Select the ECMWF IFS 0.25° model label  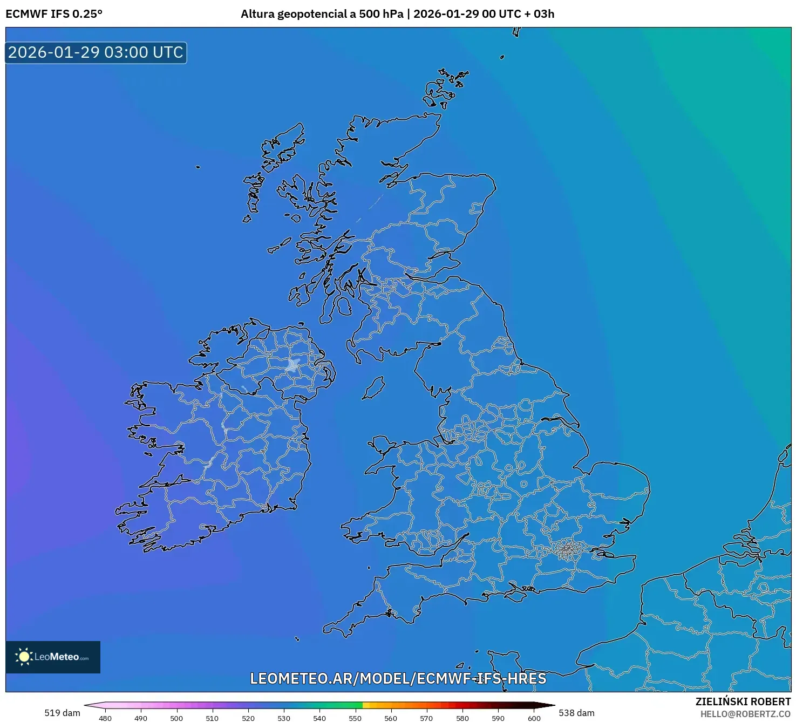tap(54, 15)
